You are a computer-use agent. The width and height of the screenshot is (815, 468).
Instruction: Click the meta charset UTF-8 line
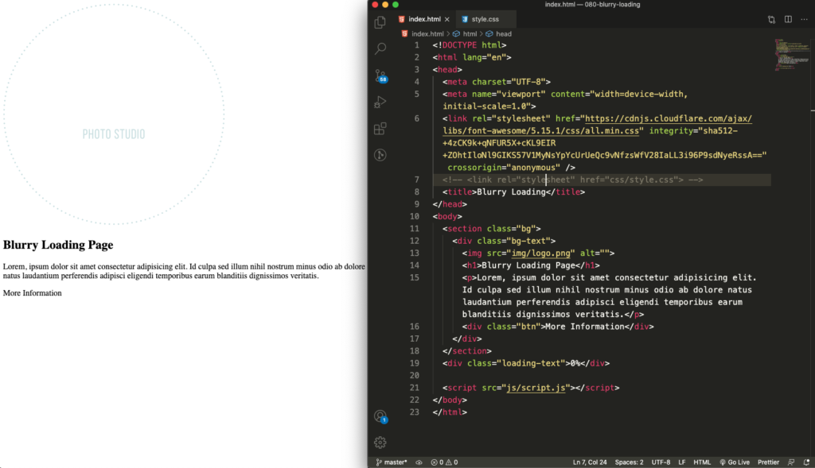pyautogui.click(x=497, y=82)
